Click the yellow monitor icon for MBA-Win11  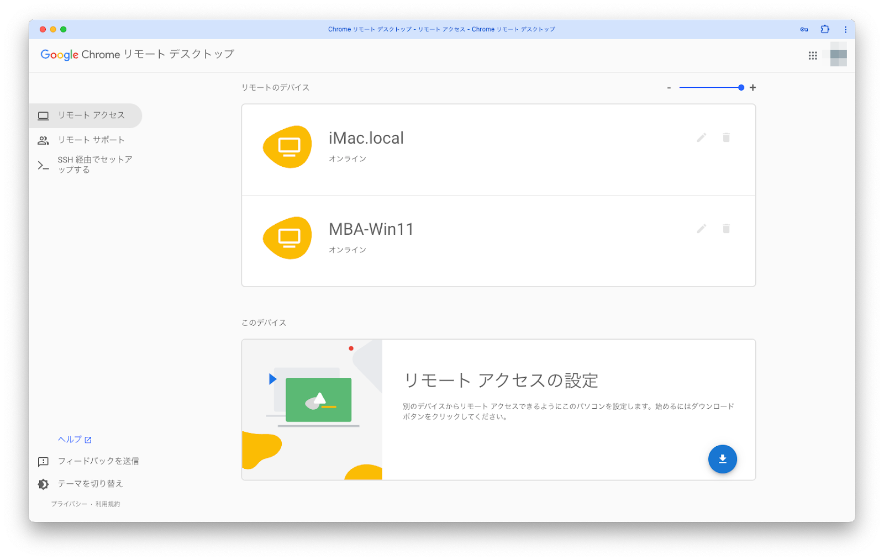[x=288, y=238]
